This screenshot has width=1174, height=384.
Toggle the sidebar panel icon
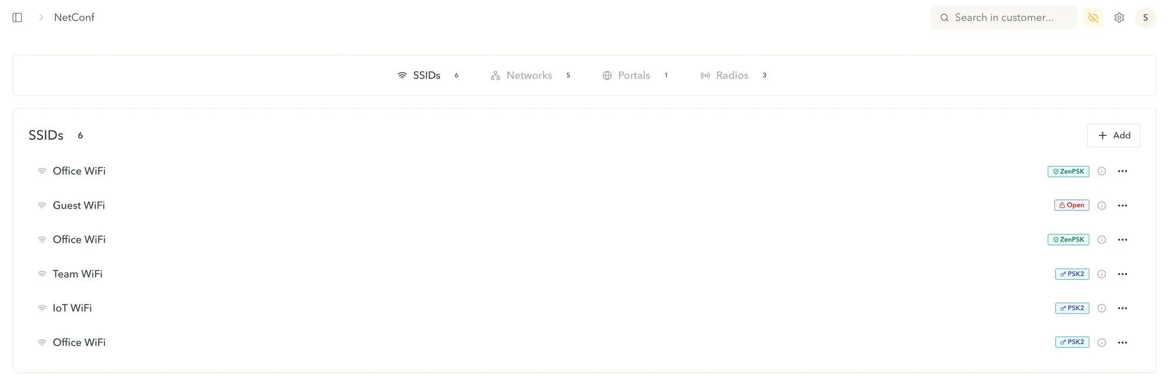pyautogui.click(x=18, y=18)
